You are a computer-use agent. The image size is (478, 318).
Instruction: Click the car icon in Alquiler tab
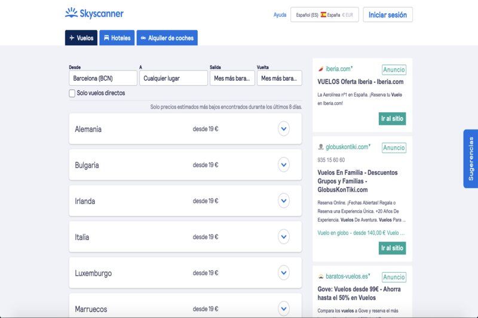[143, 38]
